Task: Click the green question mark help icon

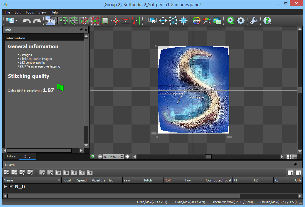Action: 267,21
